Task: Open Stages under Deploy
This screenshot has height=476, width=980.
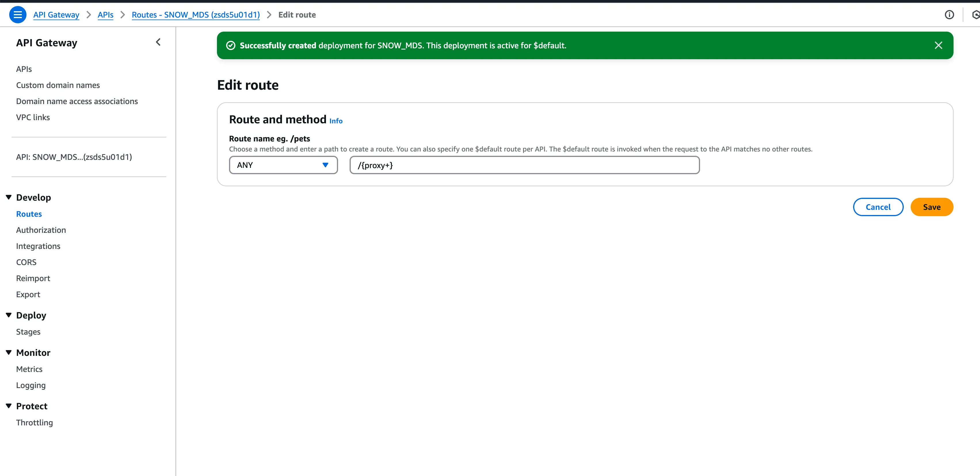Action: [x=28, y=332]
